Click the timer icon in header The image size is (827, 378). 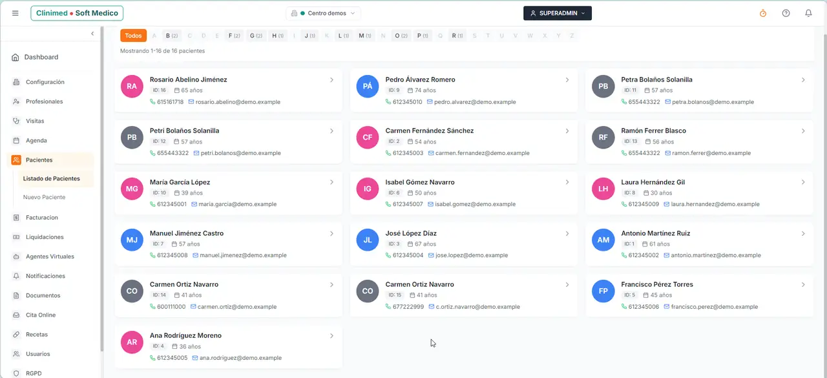pos(763,13)
